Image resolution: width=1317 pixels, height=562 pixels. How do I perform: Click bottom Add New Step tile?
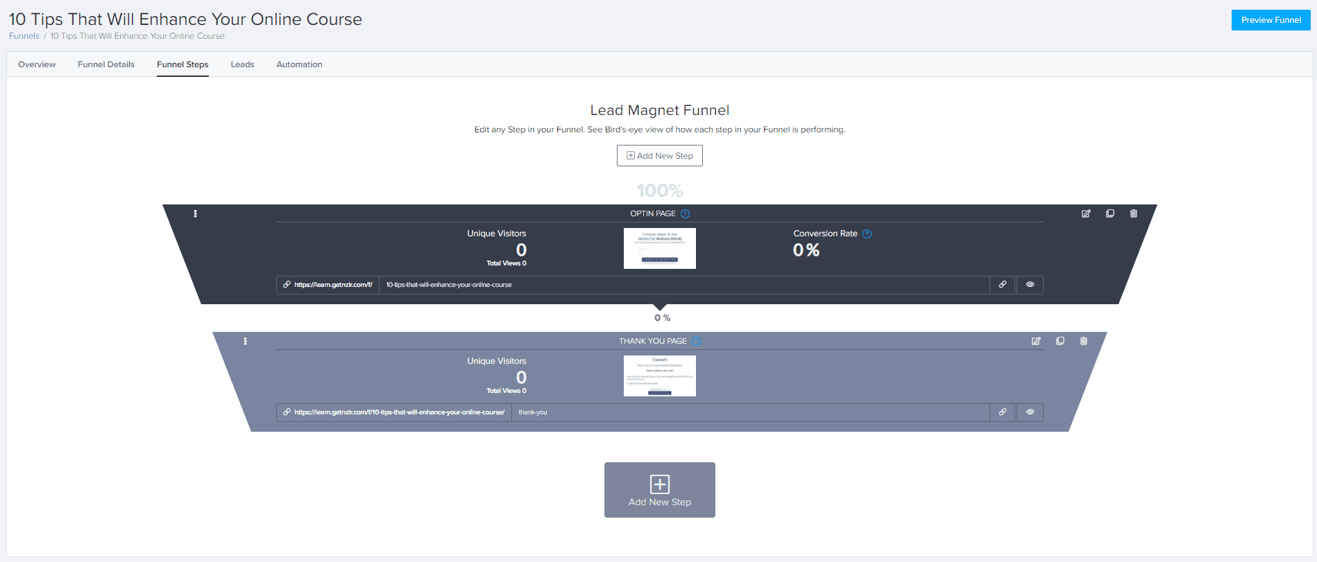tap(660, 490)
